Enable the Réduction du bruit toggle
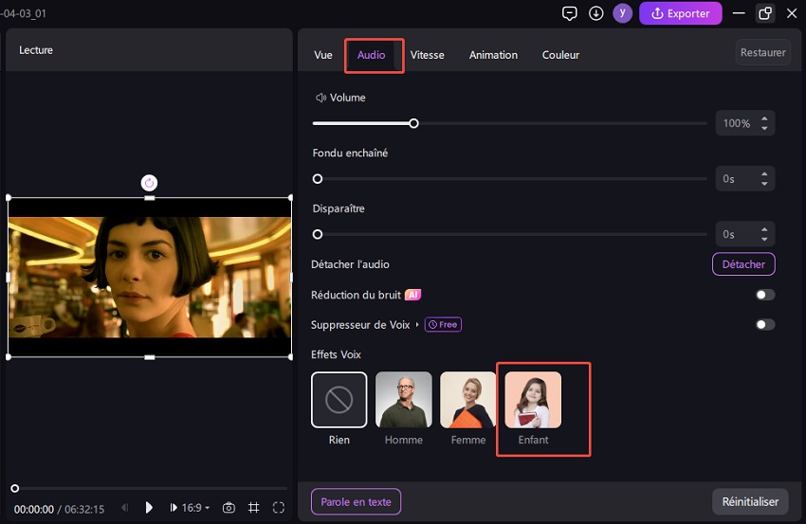 [764, 295]
